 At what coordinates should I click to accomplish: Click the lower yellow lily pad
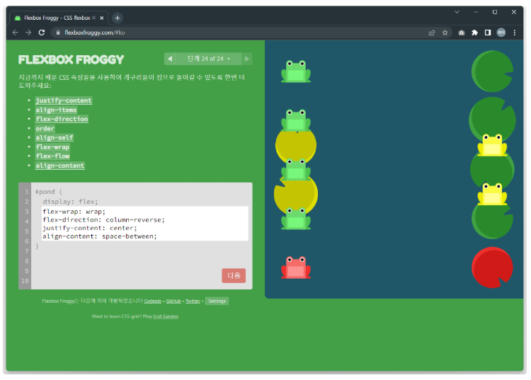click(296, 194)
